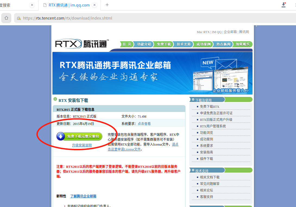Click Mac RTX top link
The image size is (296, 207).
pyautogui.click(x=203, y=32)
